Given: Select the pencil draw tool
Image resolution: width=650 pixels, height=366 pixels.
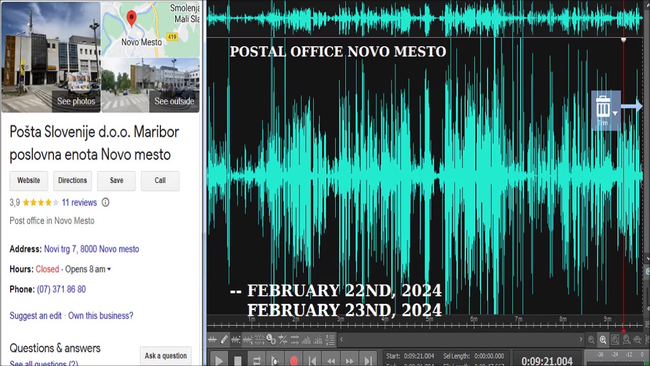Looking at the screenshot, I should coord(224,340).
